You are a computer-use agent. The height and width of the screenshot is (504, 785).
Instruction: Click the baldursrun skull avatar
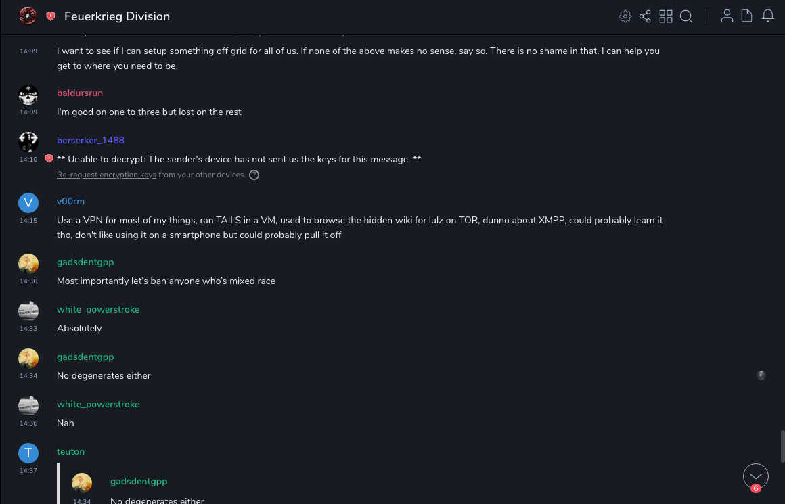28,95
